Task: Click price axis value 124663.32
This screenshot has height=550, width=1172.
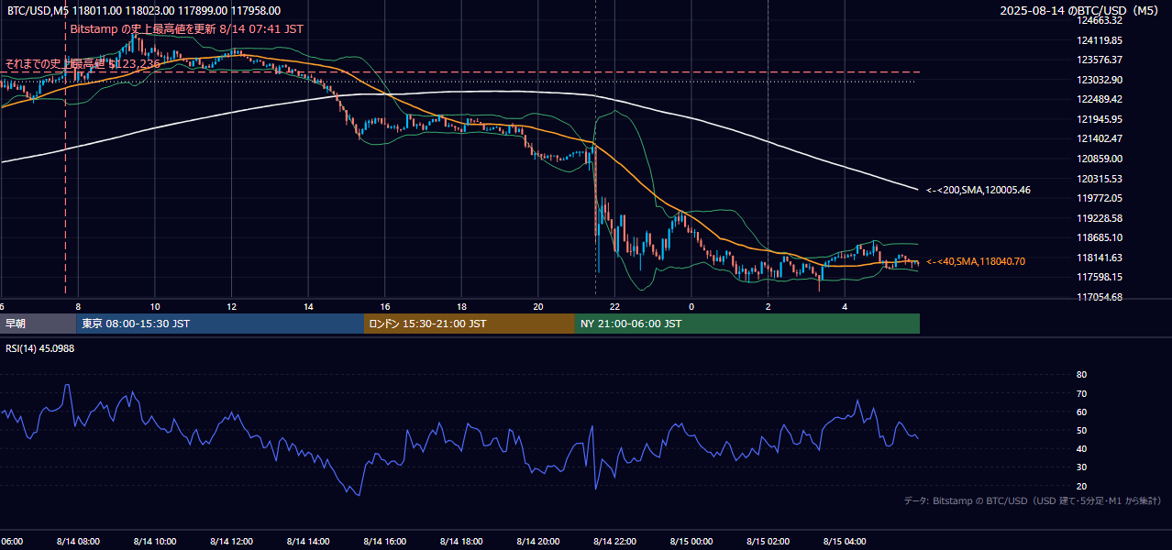Action: click(x=1100, y=20)
